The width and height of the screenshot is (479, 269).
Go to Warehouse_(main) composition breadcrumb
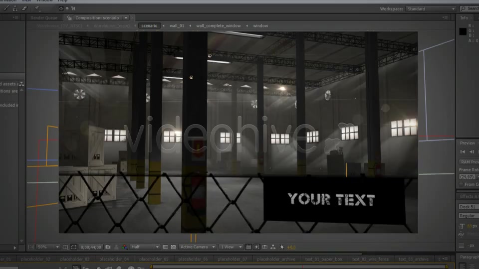click(x=112, y=26)
